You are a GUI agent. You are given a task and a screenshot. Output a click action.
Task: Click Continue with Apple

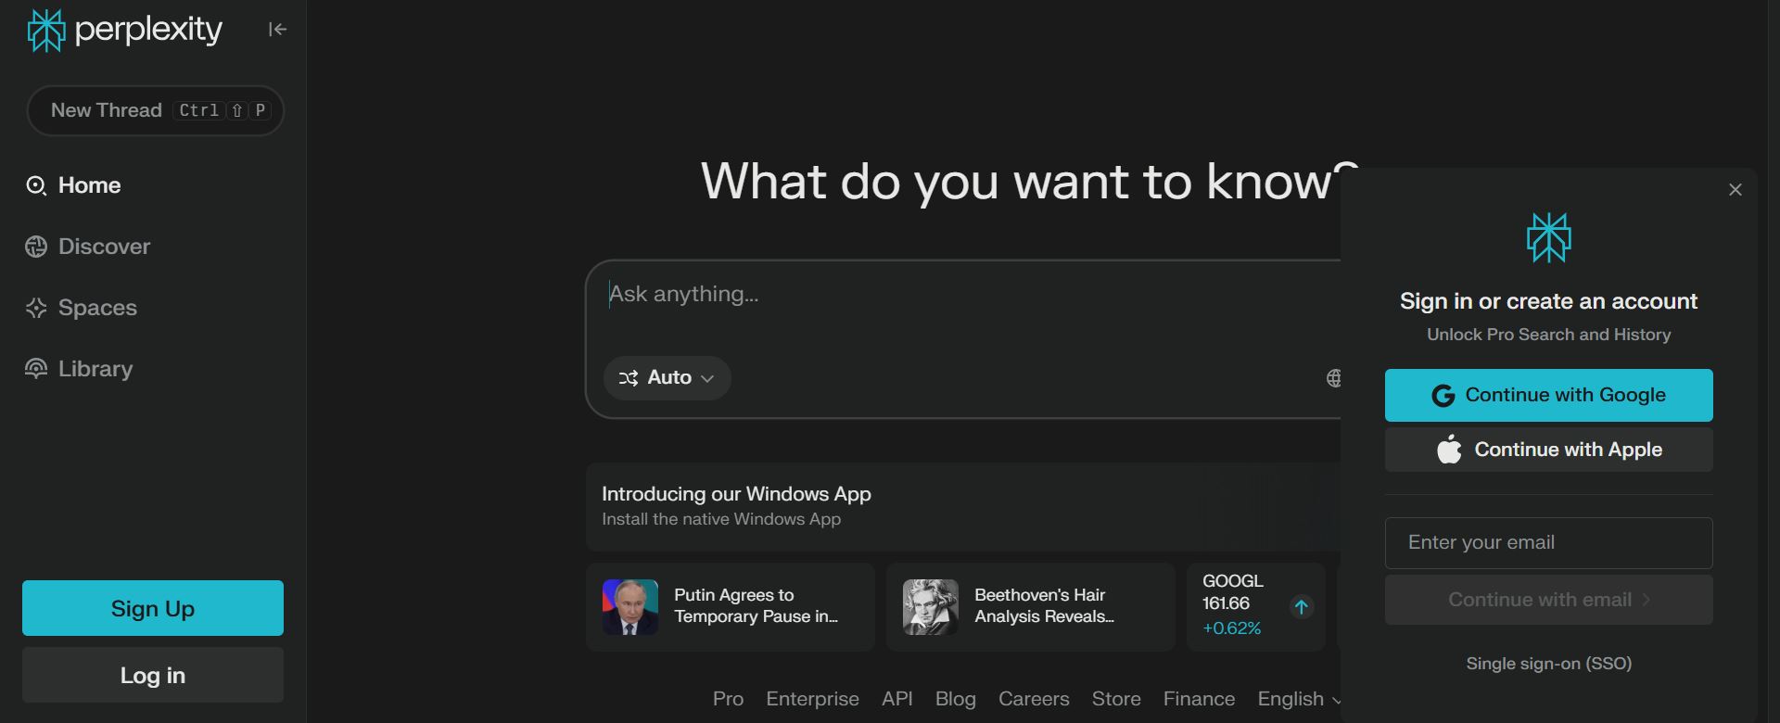[x=1549, y=450]
